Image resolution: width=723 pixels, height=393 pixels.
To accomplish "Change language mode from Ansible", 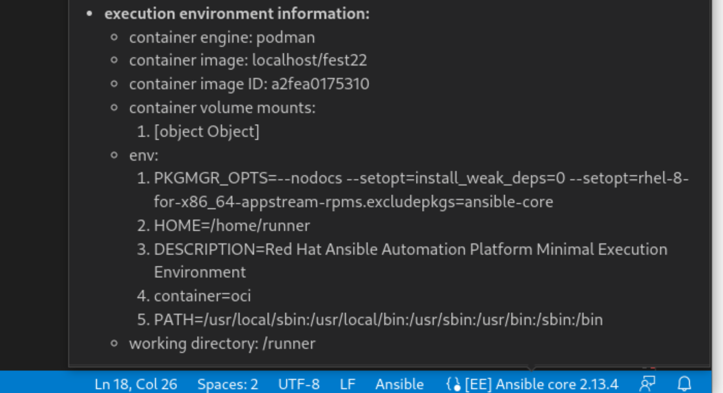I will click(399, 384).
